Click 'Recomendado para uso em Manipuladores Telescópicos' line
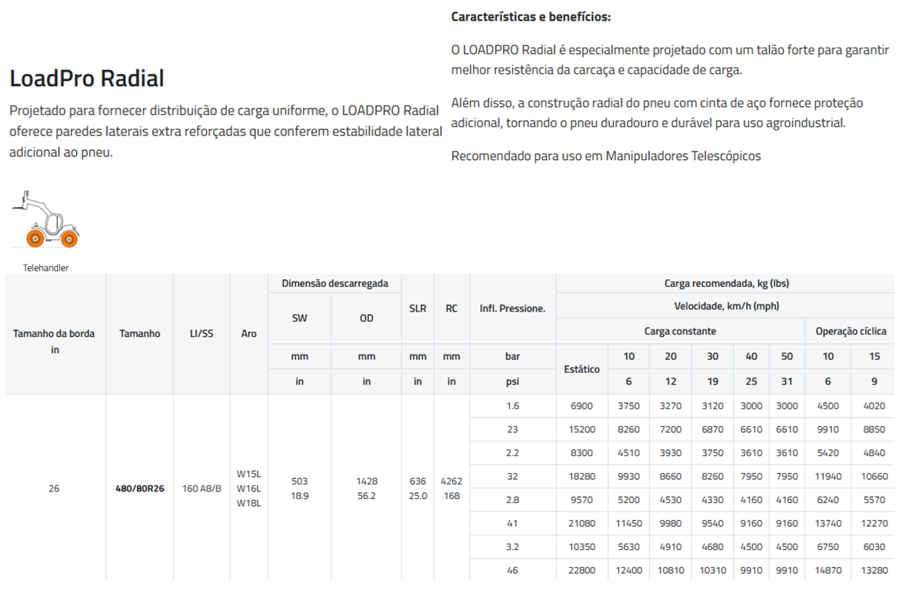The image size is (902, 590). [x=606, y=156]
